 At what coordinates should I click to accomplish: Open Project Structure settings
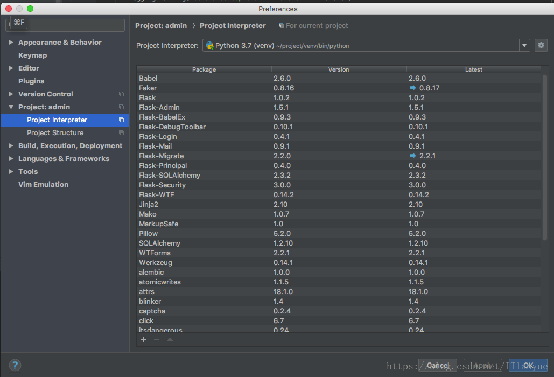click(x=55, y=133)
